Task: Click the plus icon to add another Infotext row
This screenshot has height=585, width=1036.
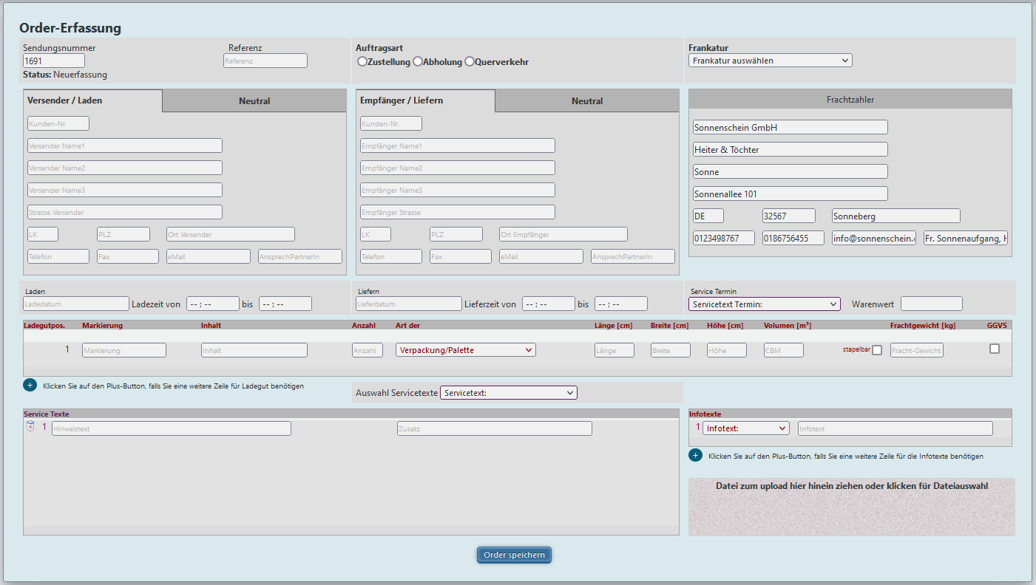Action: pos(695,455)
